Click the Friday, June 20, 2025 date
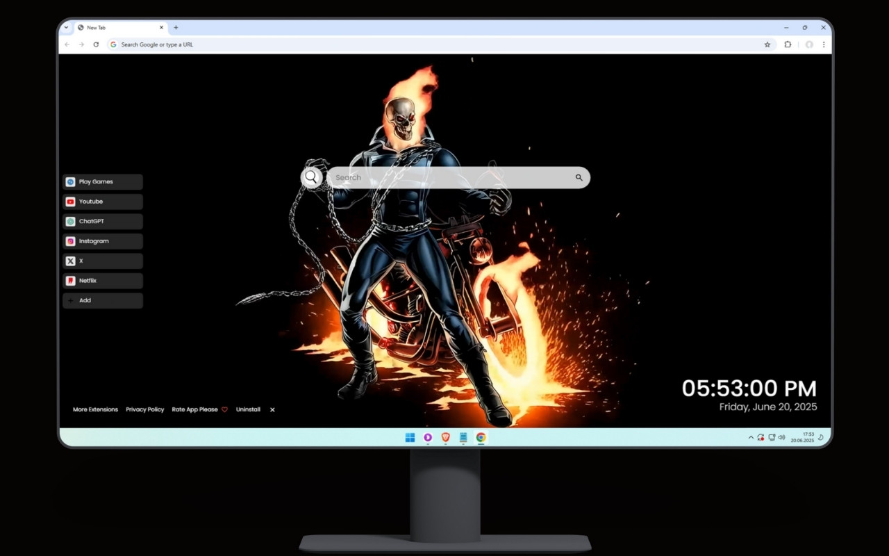Viewport: 889px width, 556px height. 768,407
